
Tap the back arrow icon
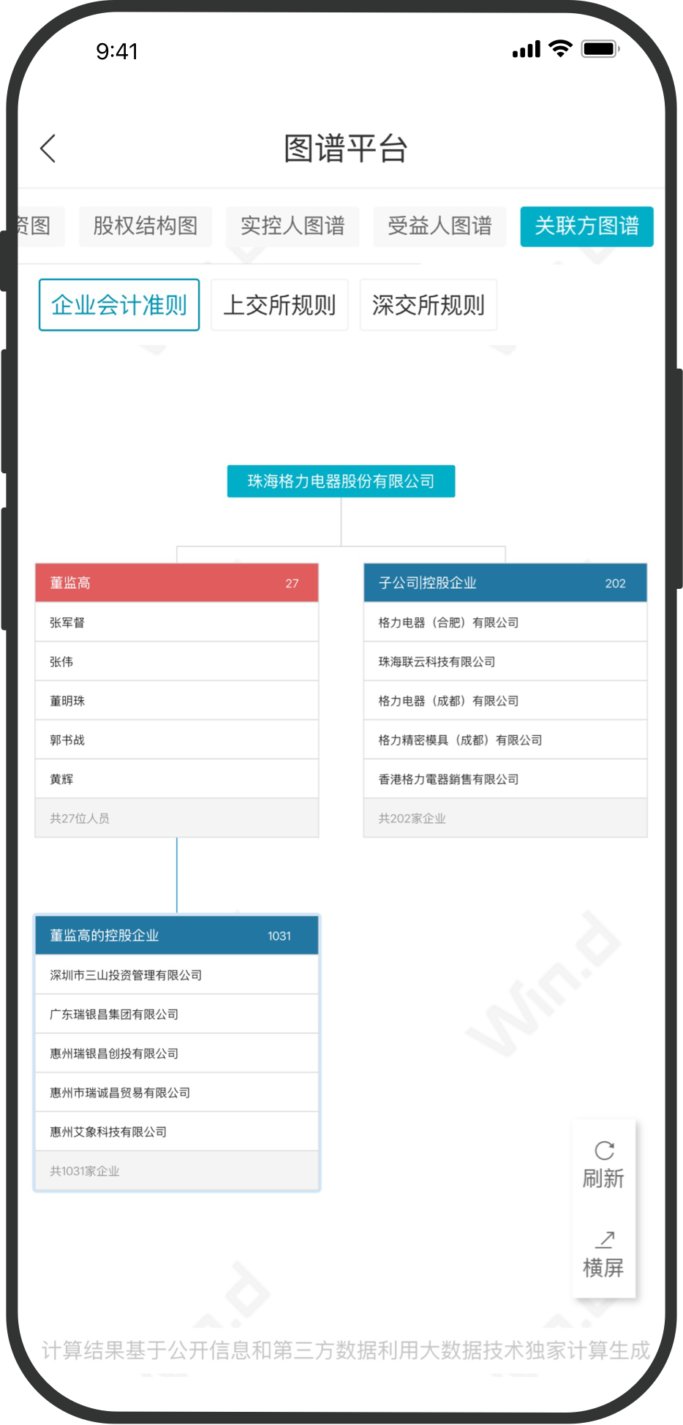pyautogui.click(x=48, y=148)
